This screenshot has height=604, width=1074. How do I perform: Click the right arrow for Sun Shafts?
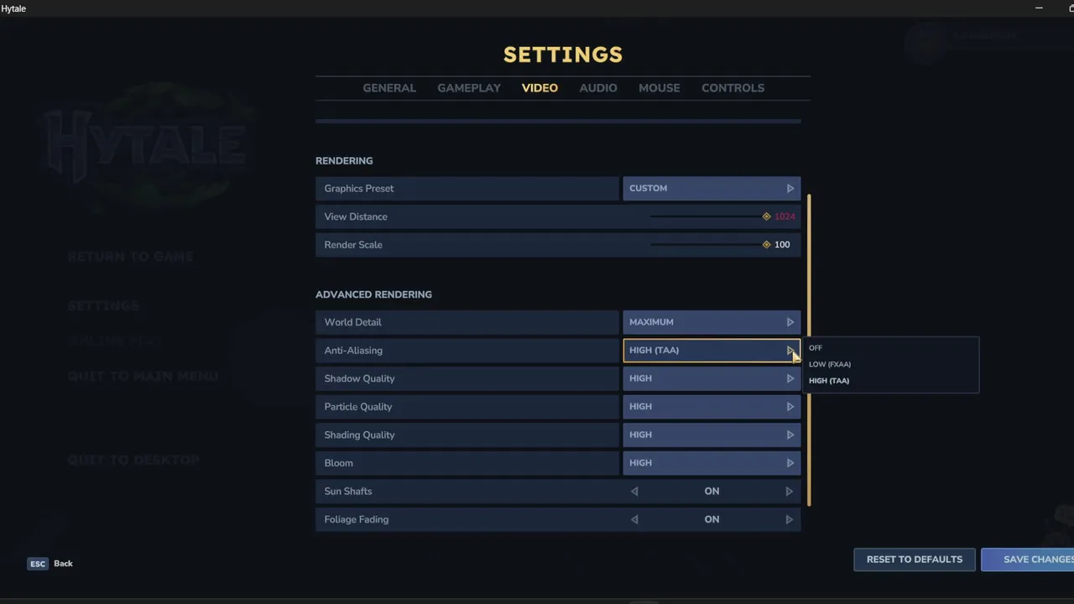point(789,492)
